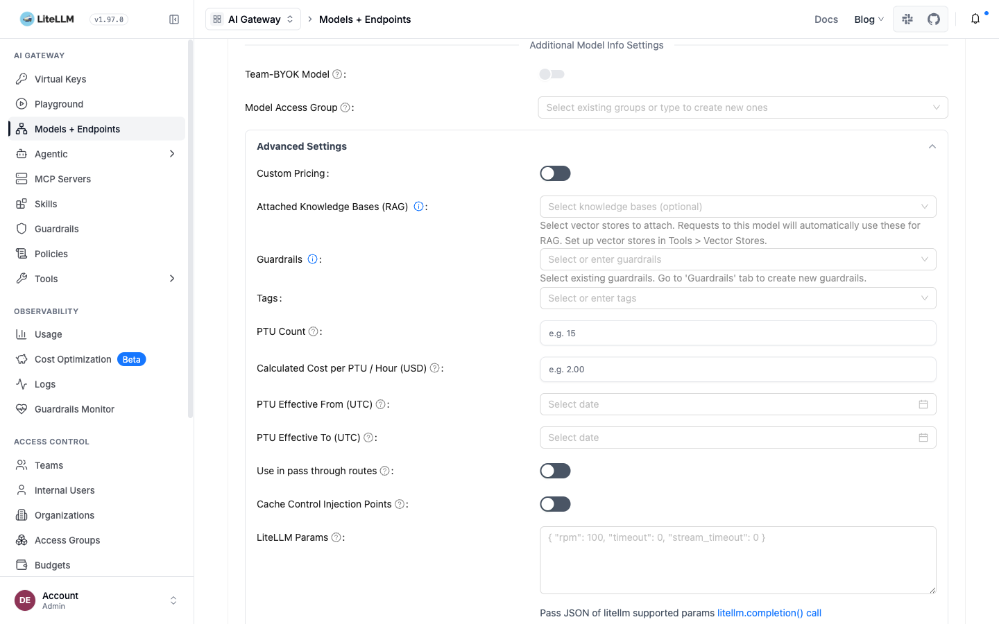Open notifications bell

(x=975, y=19)
